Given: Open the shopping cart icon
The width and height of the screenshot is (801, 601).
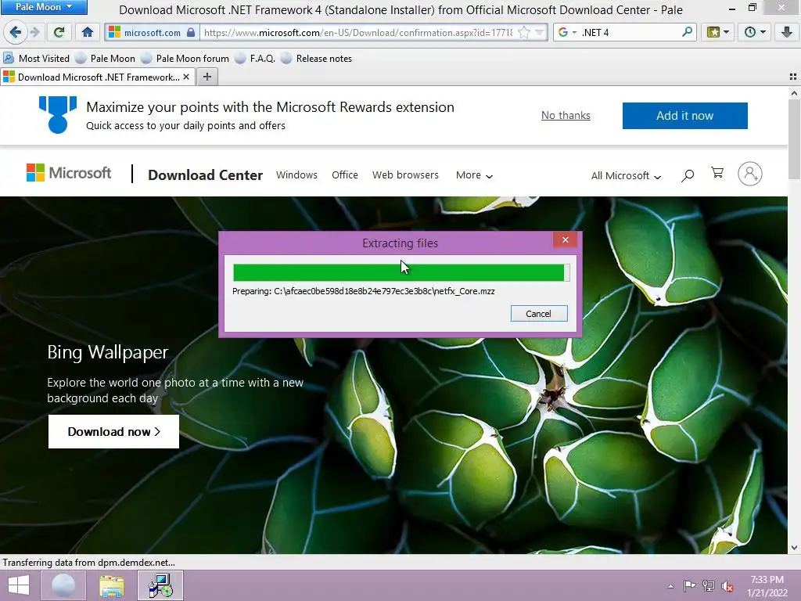Looking at the screenshot, I should click(717, 173).
